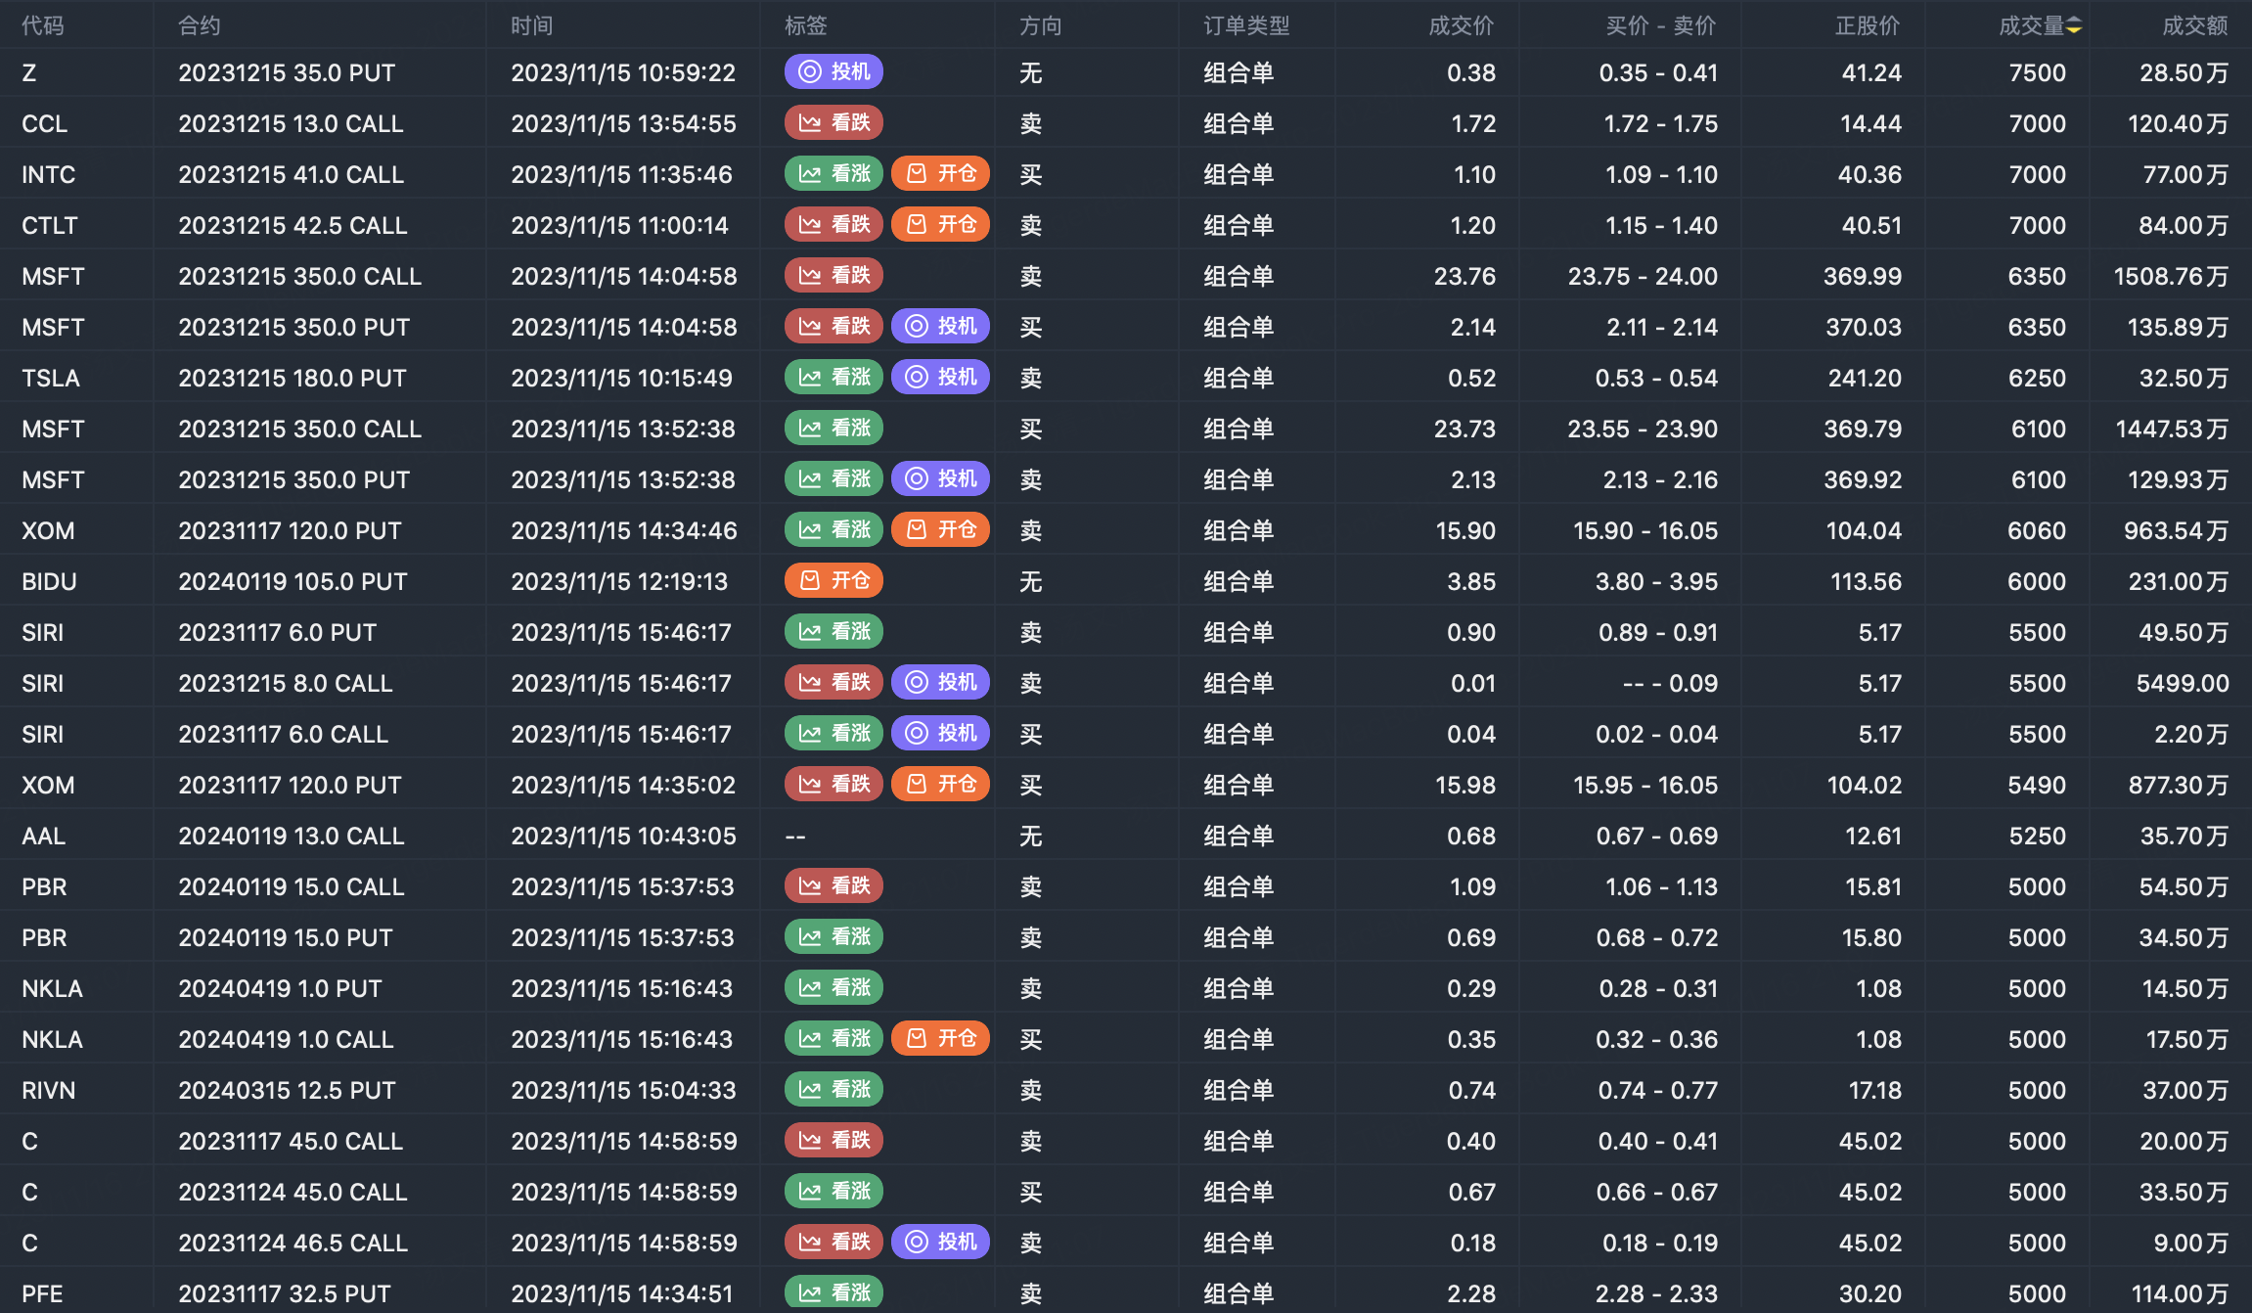This screenshot has height=1313, width=2252.
Task: Click 开仓 tag on CTLT row
Action: (940, 225)
